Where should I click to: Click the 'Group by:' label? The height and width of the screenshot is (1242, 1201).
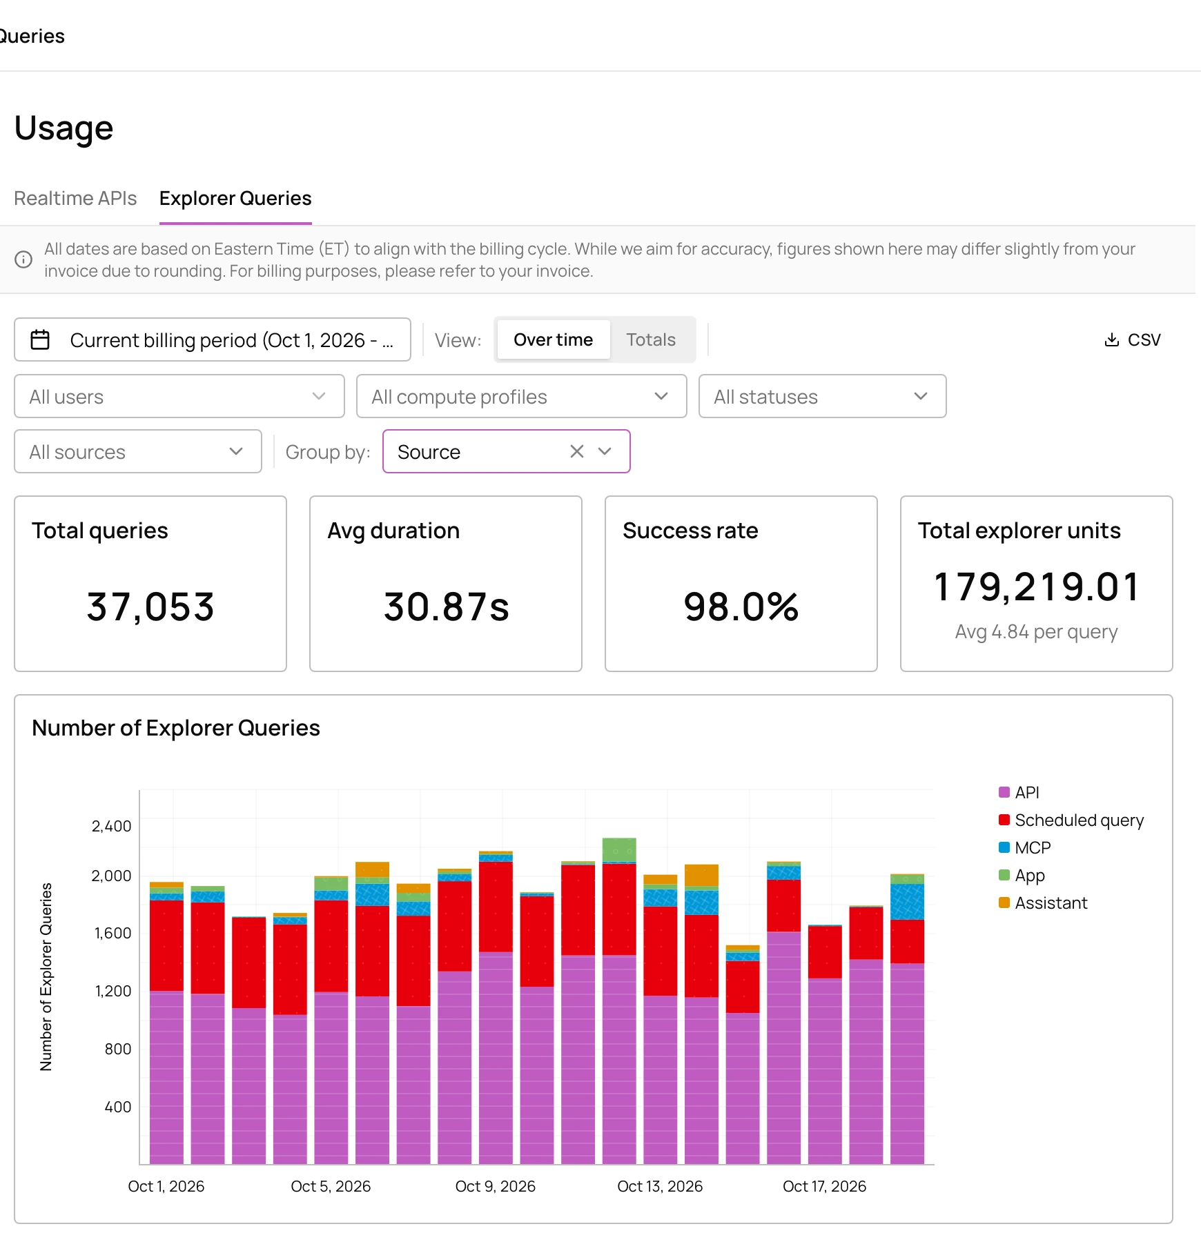[x=328, y=452]
